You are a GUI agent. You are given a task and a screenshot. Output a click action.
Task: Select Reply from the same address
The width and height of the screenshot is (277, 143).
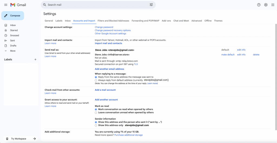pos(96,77)
